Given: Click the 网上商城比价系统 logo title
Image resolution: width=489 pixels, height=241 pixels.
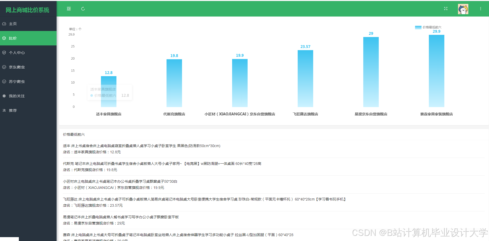Looking at the screenshot, I should click(27, 10).
